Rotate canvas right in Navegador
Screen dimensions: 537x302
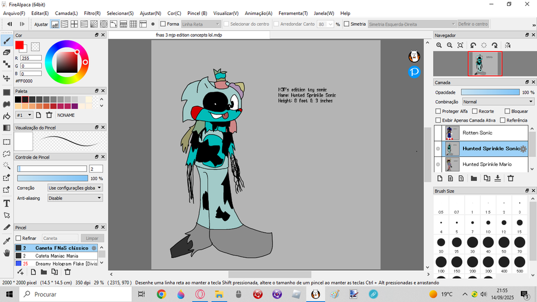point(495,45)
